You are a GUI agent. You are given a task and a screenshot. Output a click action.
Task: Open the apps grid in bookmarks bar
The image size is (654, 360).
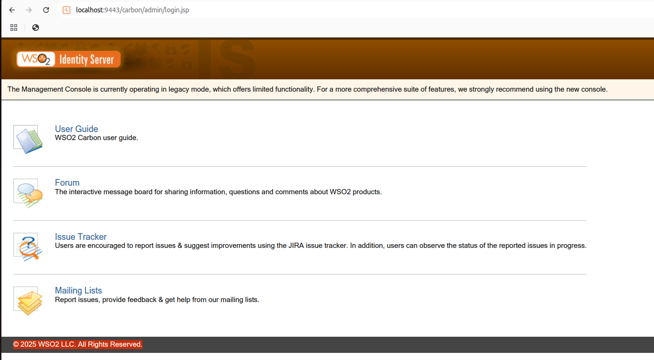pos(14,28)
